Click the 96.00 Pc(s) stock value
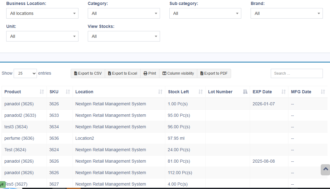This screenshot has height=189, width=330. [x=179, y=127]
